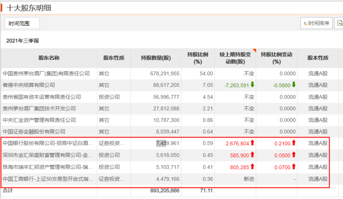The image size is (343, 199).
Task: Select 贵州茅台酒厂集团技术开发公司 row name
Action: 39,108
